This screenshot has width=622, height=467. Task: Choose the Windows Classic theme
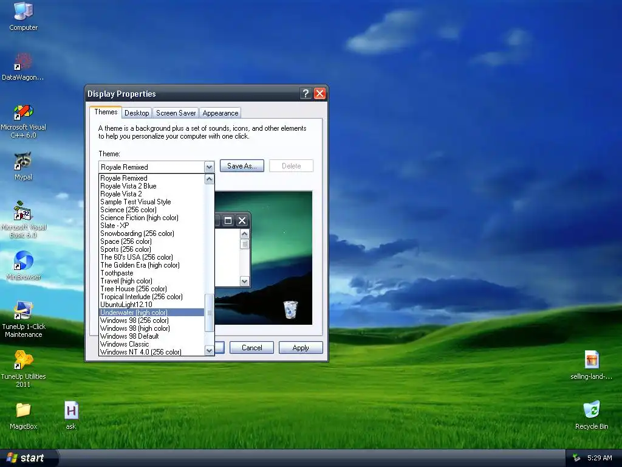pos(151,344)
